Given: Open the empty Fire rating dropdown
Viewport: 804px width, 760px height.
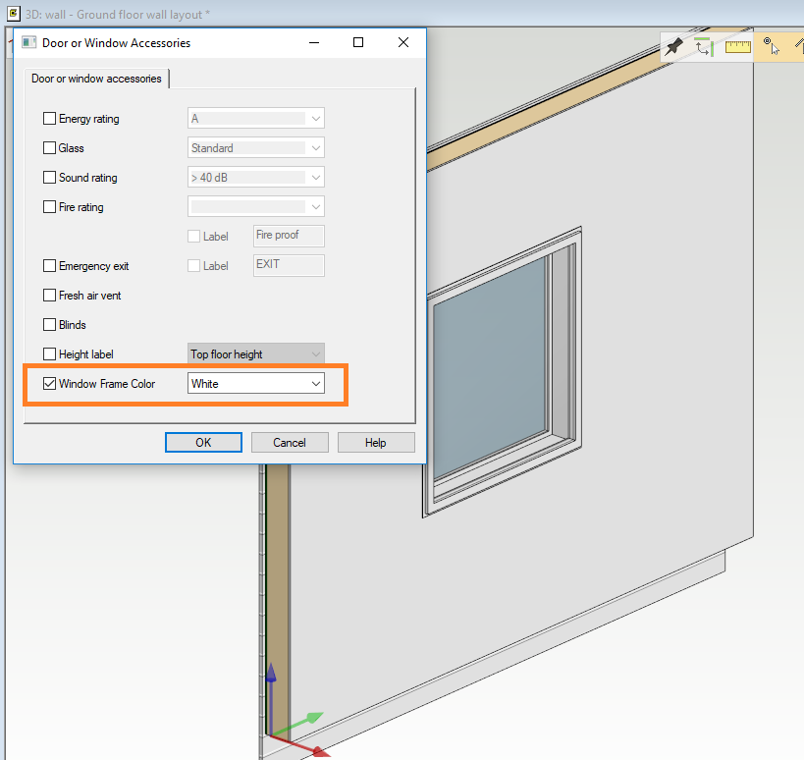Looking at the screenshot, I should click(x=256, y=206).
